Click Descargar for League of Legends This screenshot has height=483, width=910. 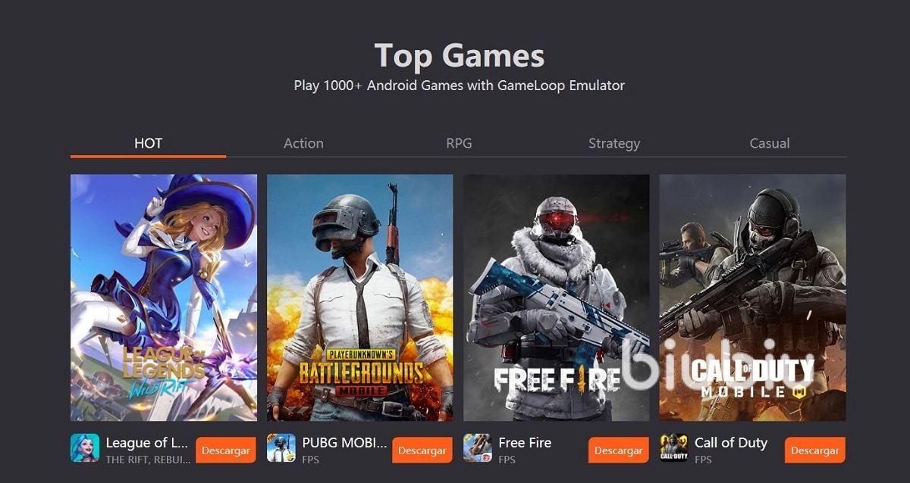tap(226, 450)
